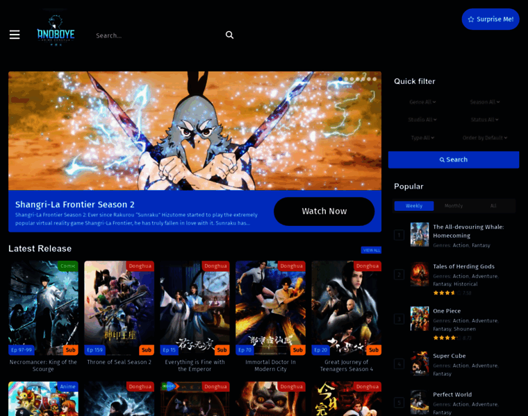
Task: Switch Popular list to Monthly tab
Action: (x=454, y=206)
